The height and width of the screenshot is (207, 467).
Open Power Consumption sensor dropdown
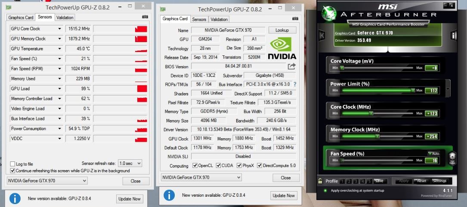(59, 128)
